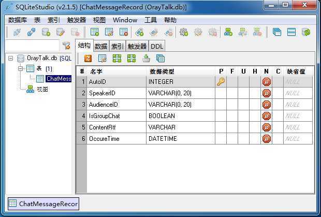Viewport: 321px width, 217px height.
Task: Select the SpeakerID column row
Action: pyautogui.click(x=194, y=93)
